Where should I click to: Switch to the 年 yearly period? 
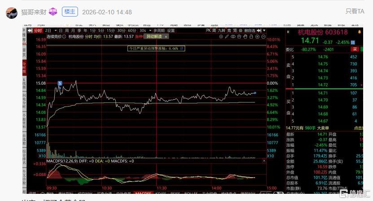coord(85,30)
